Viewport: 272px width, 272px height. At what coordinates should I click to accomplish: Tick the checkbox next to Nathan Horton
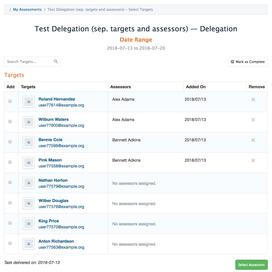point(10,182)
